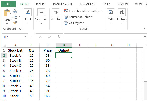
Task: Select the cell with price 88
Action: pyautogui.click(x=47, y=65)
